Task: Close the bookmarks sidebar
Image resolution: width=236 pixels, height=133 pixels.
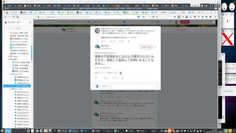Action: pos(30,22)
